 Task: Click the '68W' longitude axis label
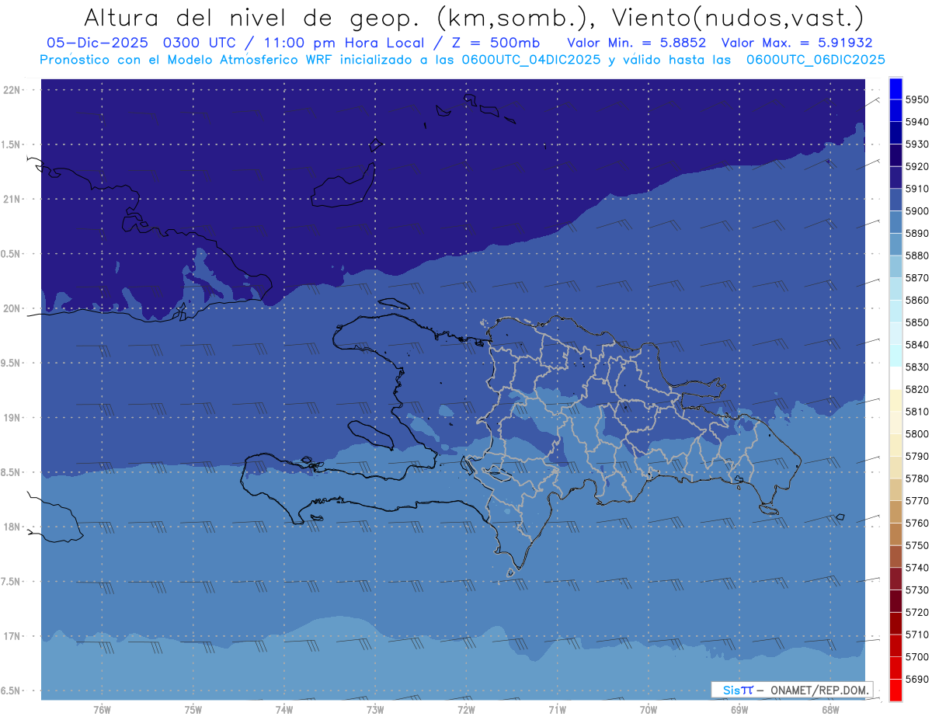point(830,710)
